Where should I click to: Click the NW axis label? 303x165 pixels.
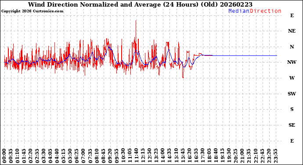click(x=292, y=62)
